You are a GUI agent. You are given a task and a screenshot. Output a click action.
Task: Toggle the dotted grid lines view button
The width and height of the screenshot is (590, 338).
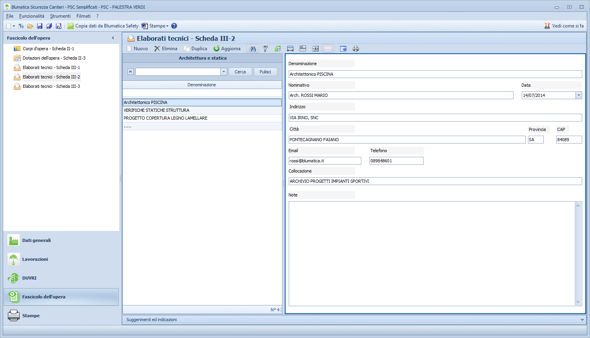328,49
